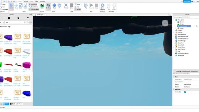Collapse the Behavior properties section

174,90
